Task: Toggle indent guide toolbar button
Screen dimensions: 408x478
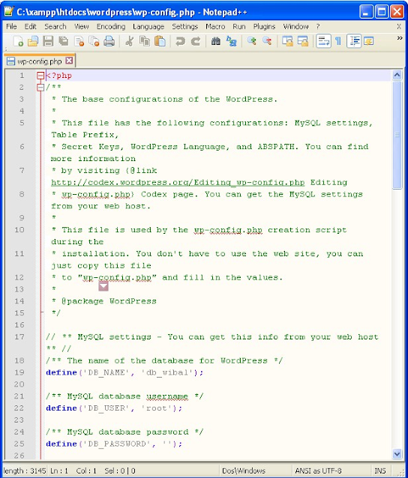Action: [354, 41]
